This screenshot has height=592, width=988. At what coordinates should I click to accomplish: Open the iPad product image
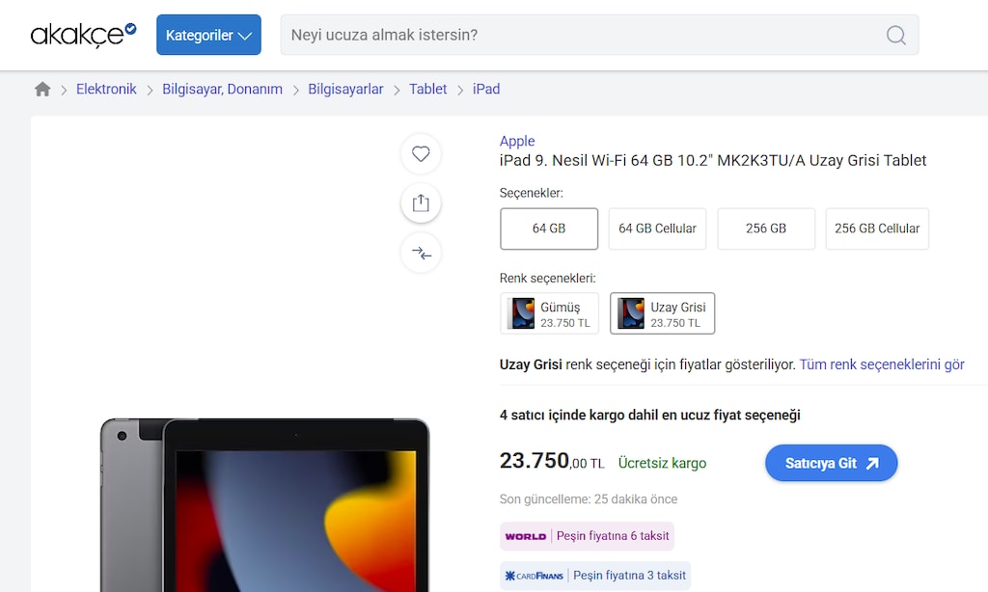(264, 504)
